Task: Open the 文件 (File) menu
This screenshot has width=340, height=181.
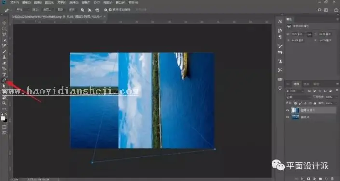Action: (14, 2)
